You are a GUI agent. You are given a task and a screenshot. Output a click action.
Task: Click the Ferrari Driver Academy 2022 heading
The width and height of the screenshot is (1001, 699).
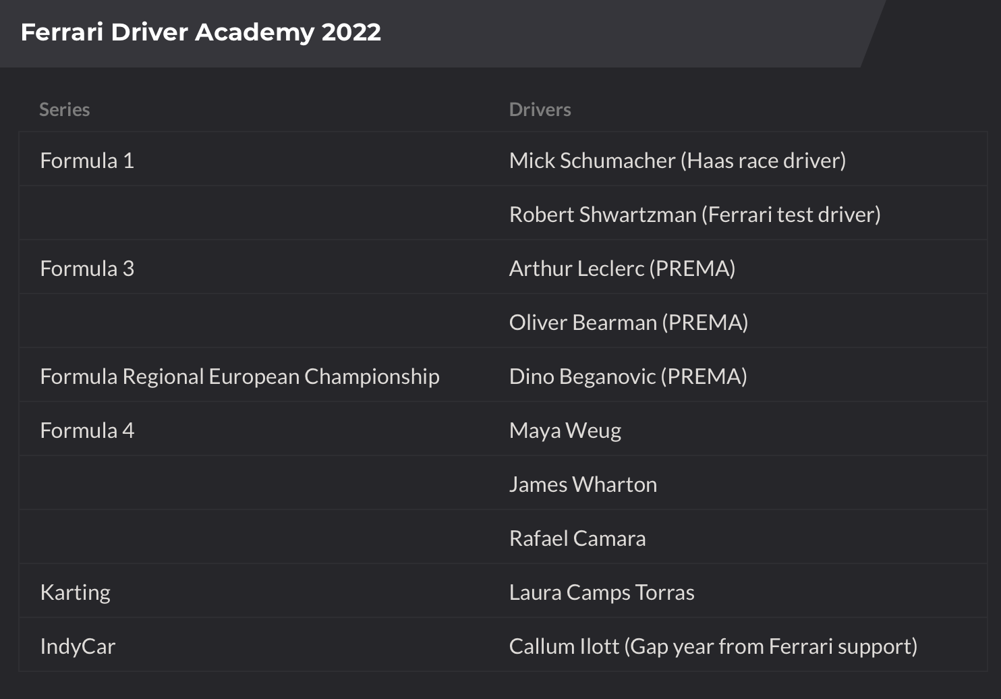[x=201, y=32]
